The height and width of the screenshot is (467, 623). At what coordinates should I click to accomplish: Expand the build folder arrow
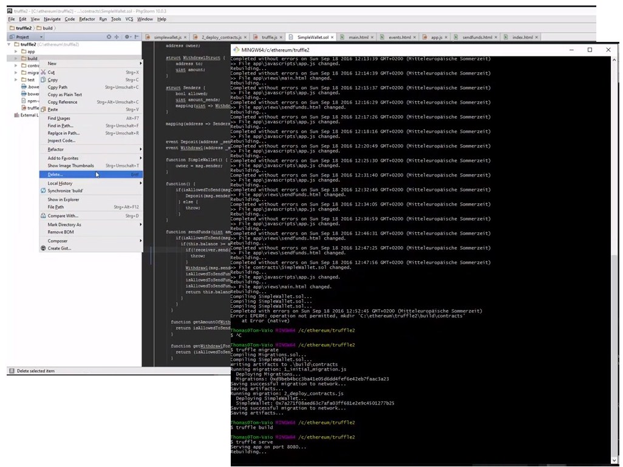(x=16, y=58)
